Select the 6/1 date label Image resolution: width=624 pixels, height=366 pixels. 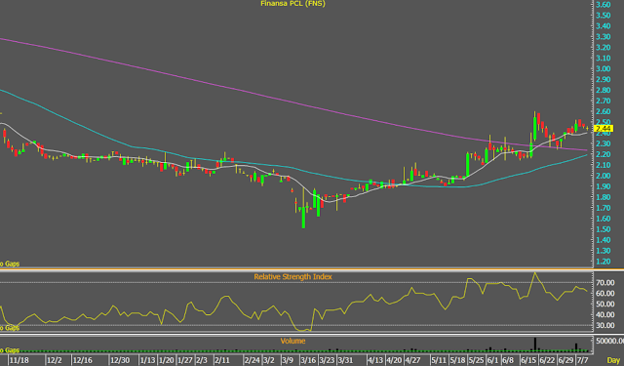492,360
